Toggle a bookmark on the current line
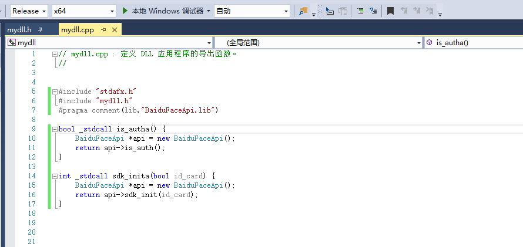Image resolution: width=523 pixels, height=247 pixels. pyautogui.click(x=390, y=11)
